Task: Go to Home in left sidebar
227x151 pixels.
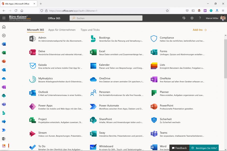Action: [x=4, y=27]
